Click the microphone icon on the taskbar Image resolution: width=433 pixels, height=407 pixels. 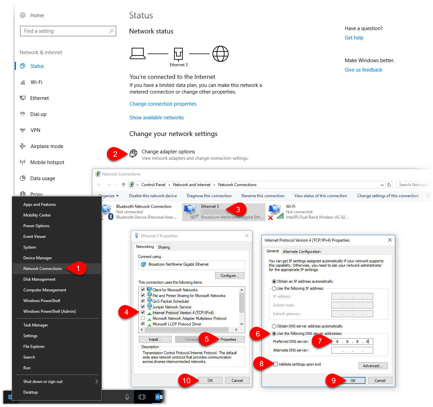(x=127, y=397)
